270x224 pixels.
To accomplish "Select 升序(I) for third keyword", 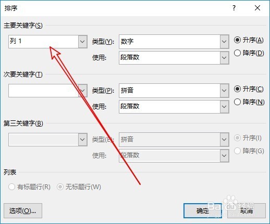I will point(248,138).
